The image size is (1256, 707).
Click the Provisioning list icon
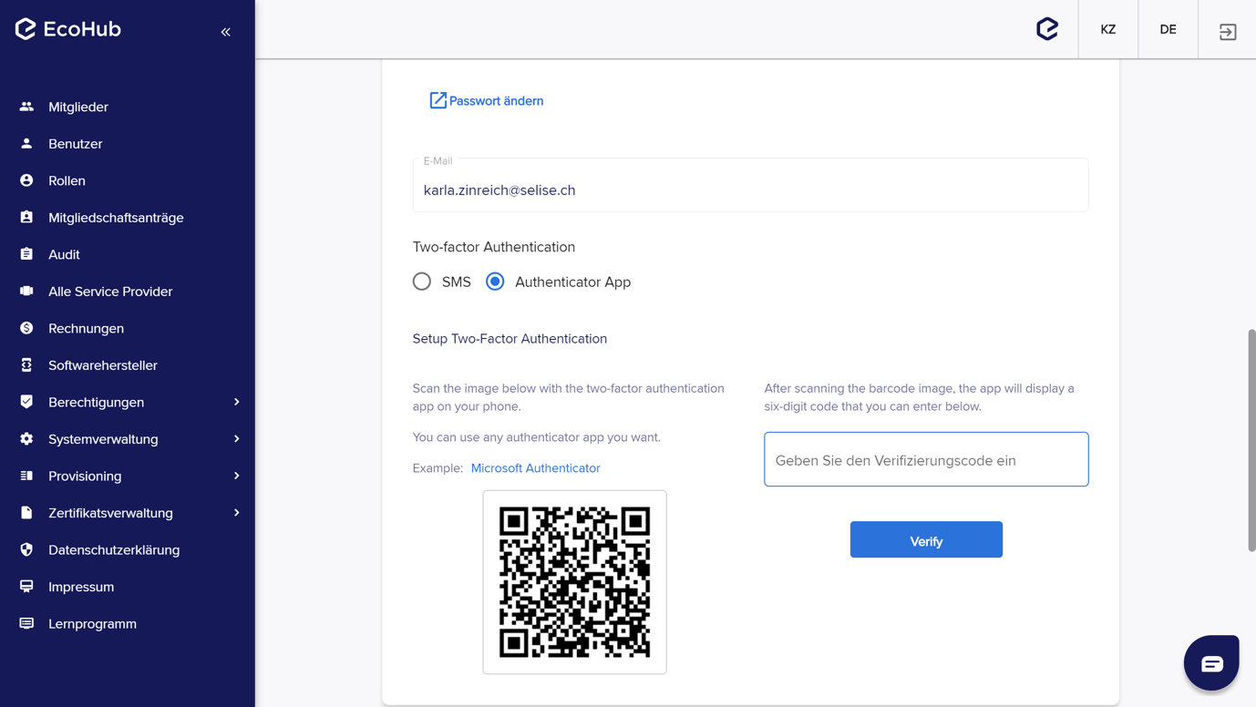26,476
